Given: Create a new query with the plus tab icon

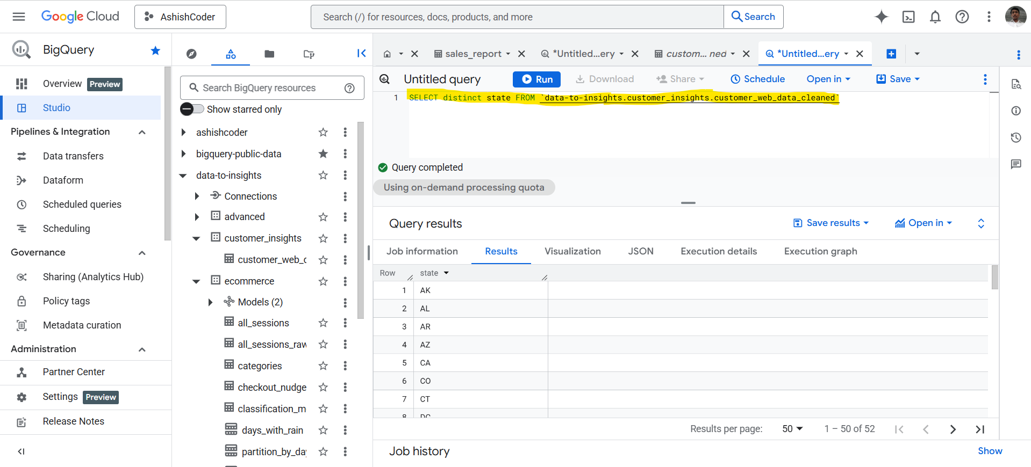Looking at the screenshot, I should pos(891,54).
